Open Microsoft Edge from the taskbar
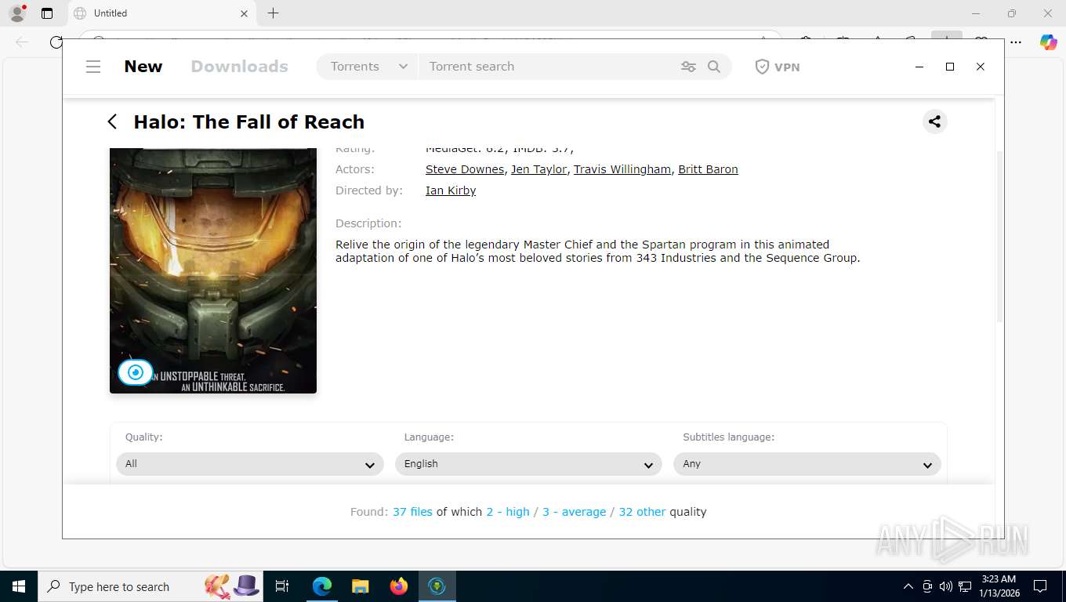This screenshot has height=602, width=1066. pyautogui.click(x=322, y=586)
